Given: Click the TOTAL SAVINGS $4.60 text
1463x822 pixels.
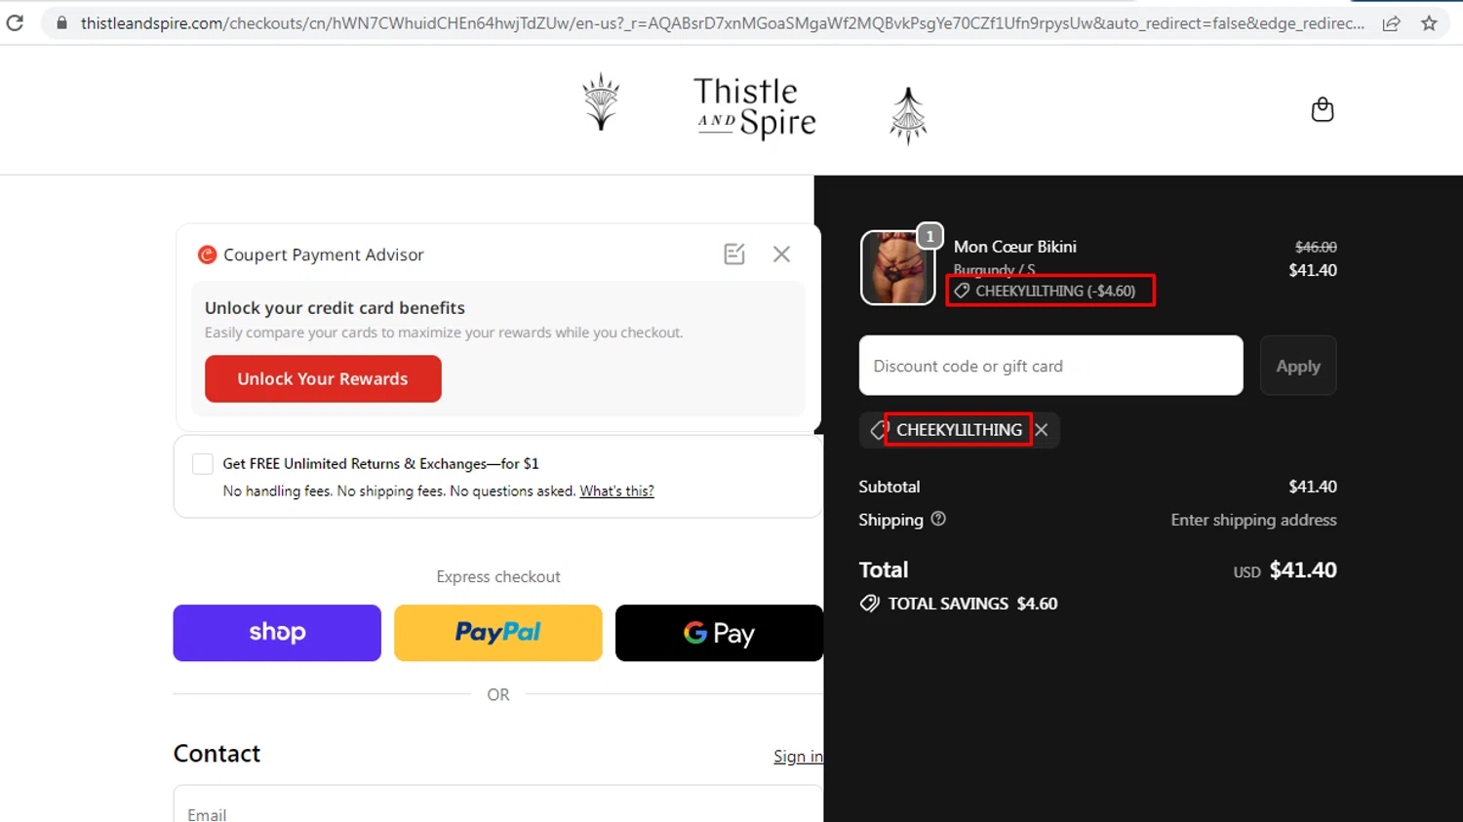Looking at the screenshot, I should point(972,604).
